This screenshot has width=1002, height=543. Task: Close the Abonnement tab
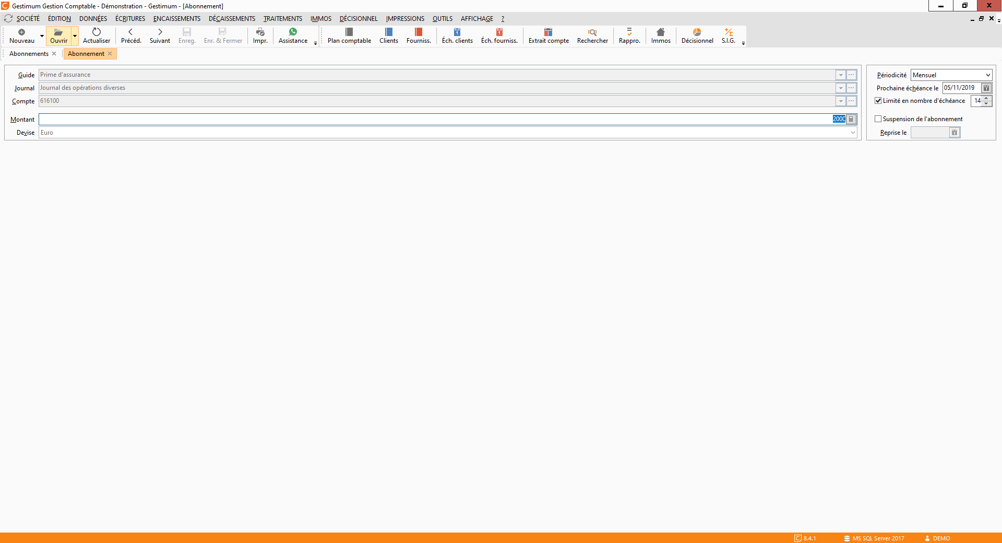click(110, 54)
